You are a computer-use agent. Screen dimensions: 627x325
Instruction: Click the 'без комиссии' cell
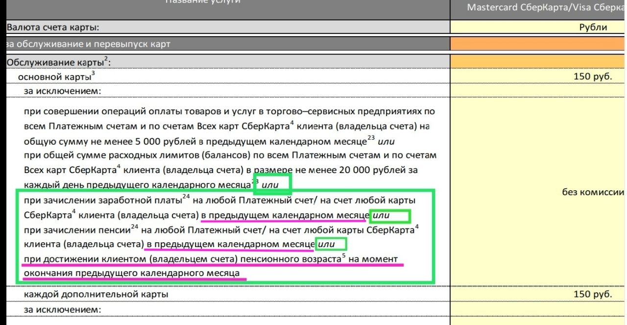coord(593,193)
